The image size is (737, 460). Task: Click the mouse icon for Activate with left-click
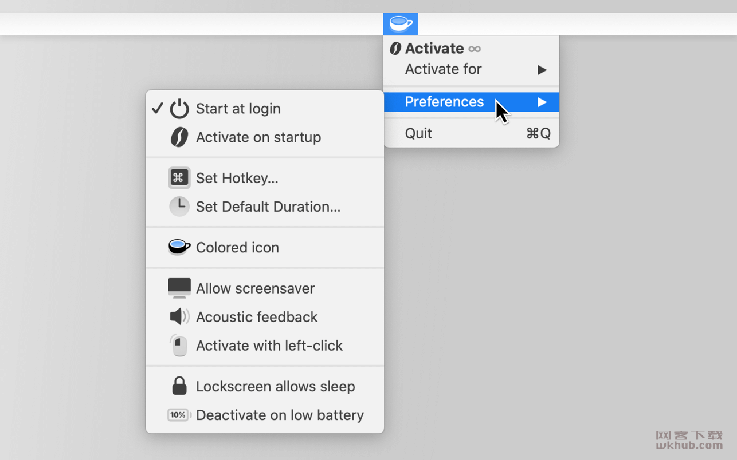pos(179,346)
